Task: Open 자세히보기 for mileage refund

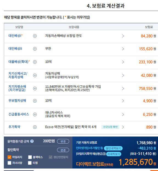Action: click(x=114, y=154)
